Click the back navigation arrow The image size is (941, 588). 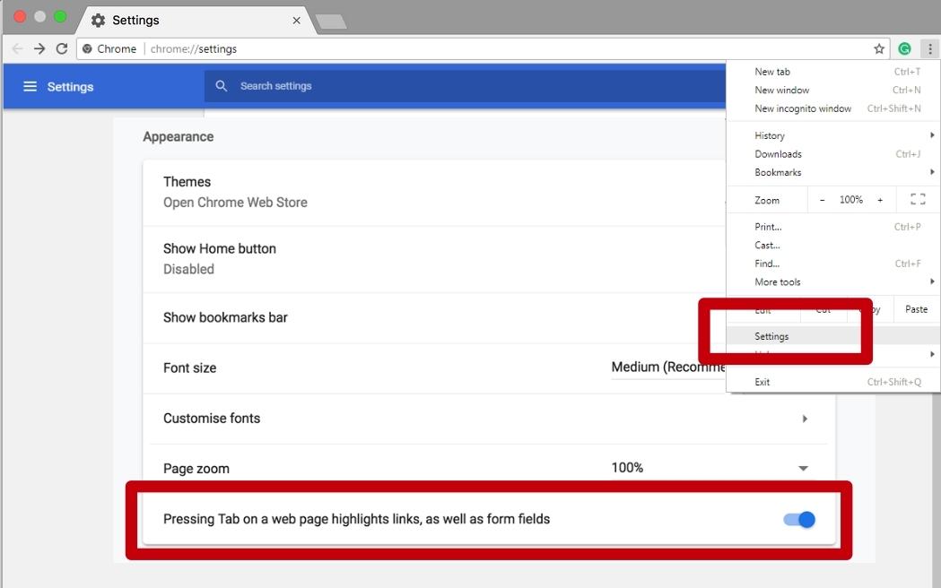point(17,49)
